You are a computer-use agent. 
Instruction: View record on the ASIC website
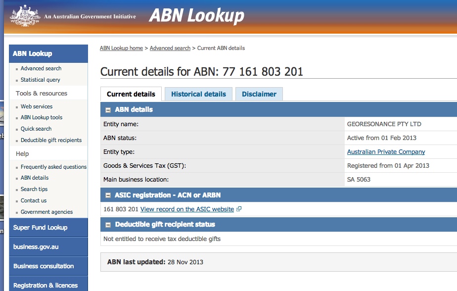[x=187, y=209]
